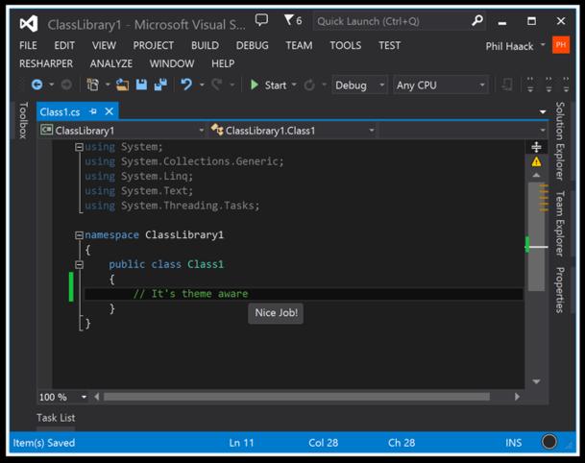Start debugging with the green play button
Viewport: 585px width, 463px height.
[x=255, y=85]
